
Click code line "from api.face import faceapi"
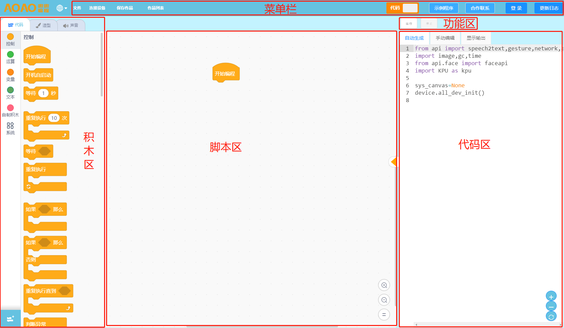(461, 63)
